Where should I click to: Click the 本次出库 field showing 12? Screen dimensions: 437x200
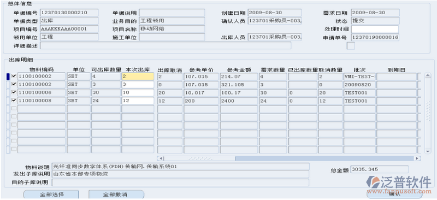pyautogui.click(x=138, y=101)
